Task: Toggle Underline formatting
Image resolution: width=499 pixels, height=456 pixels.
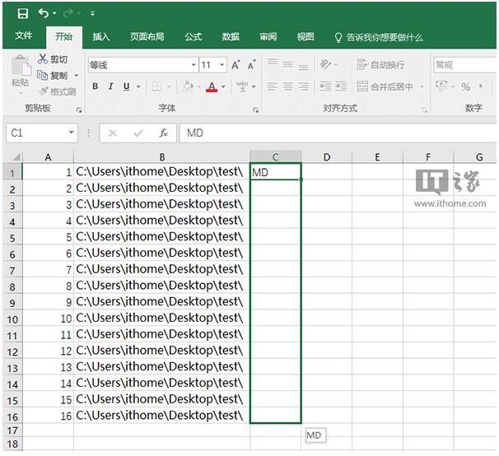Action: [x=126, y=86]
